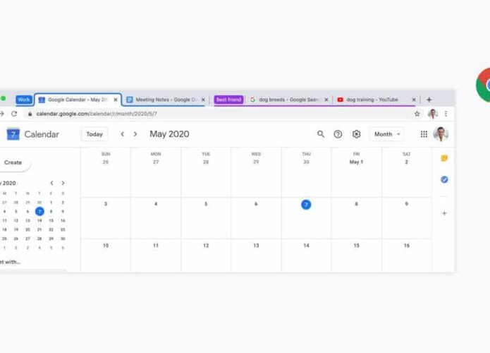Select highlighted day 7 in mini calendar

tap(39, 211)
